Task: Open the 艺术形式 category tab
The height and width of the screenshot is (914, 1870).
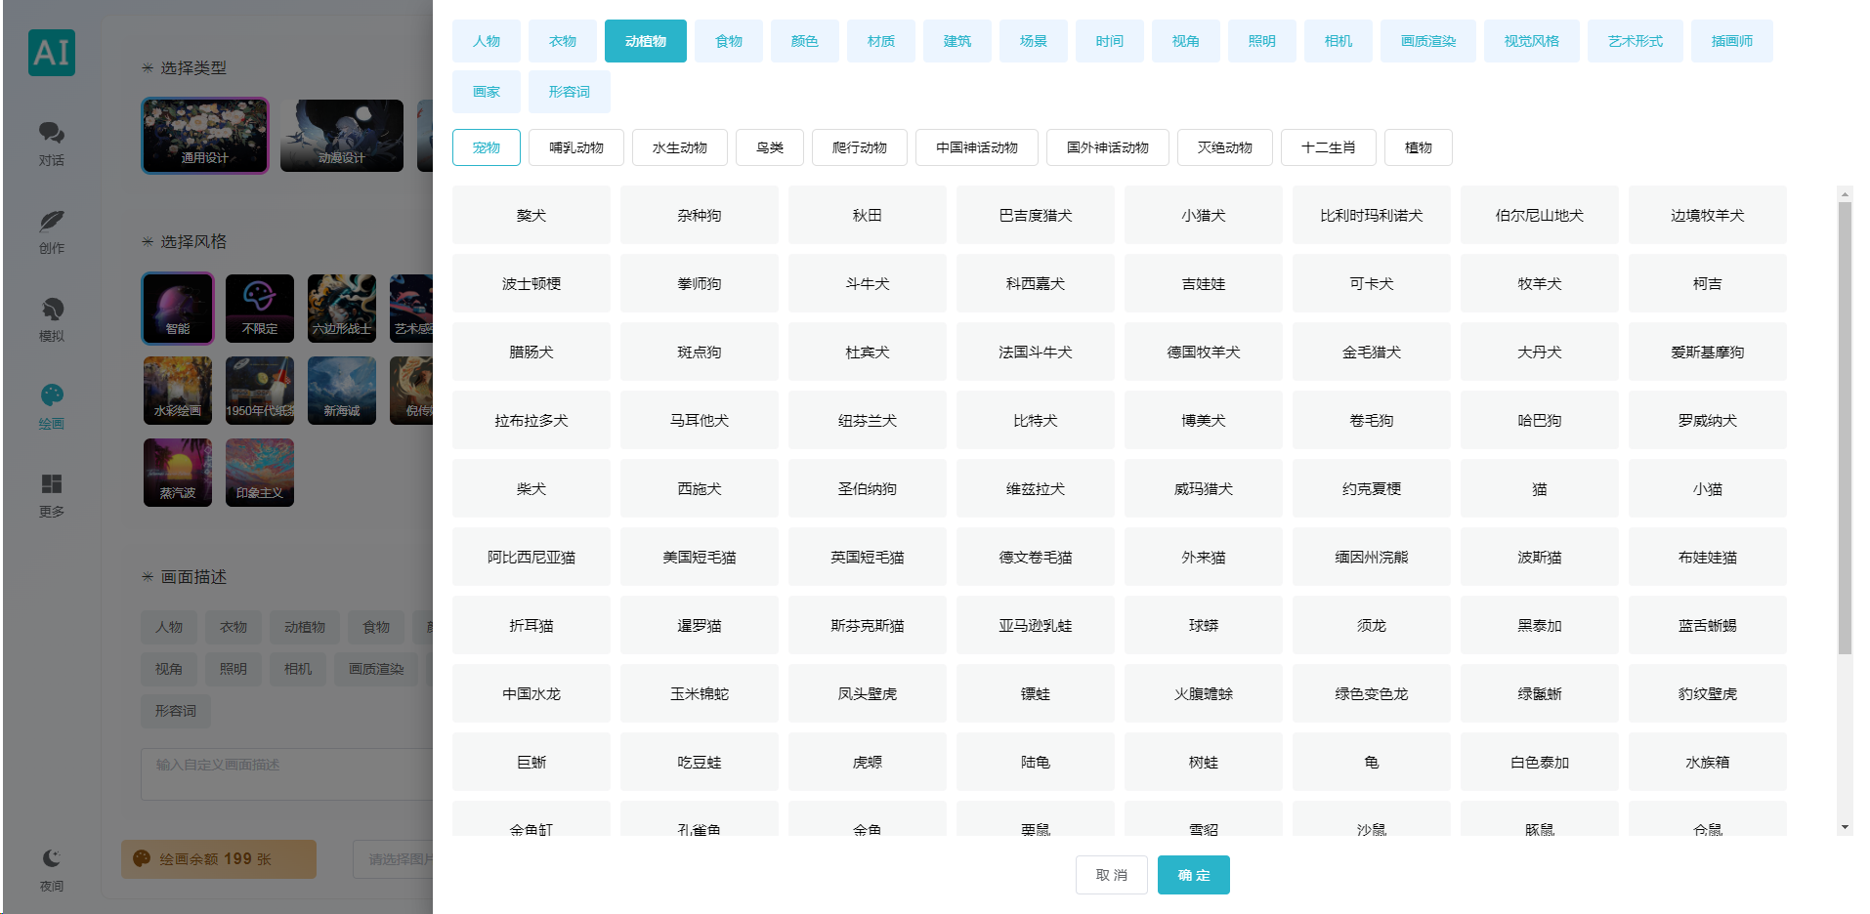Action: pos(1635,41)
